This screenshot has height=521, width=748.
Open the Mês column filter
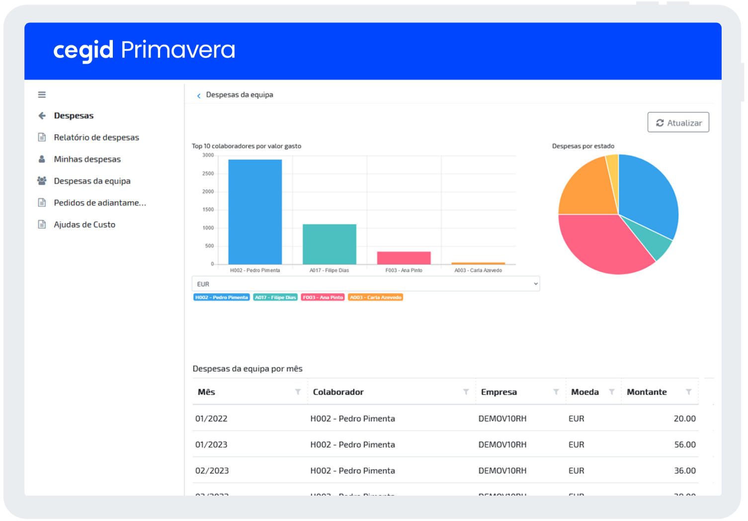click(x=298, y=392)
